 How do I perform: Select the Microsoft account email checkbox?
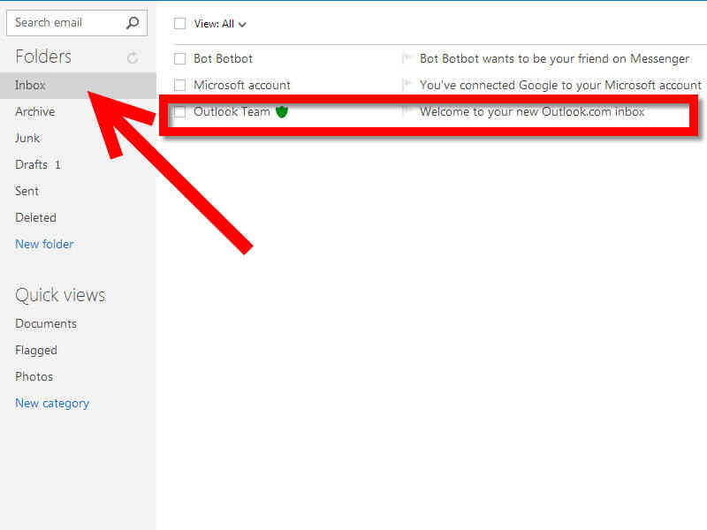[x=180, y=86]
